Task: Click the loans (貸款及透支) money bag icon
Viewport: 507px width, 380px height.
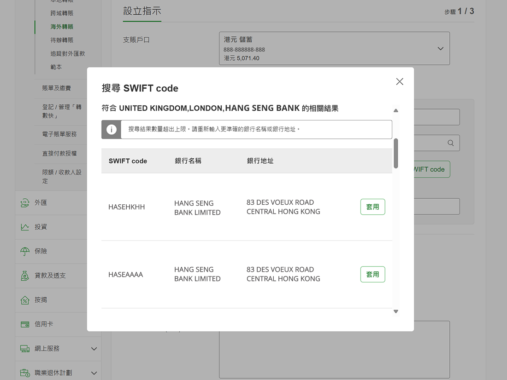Action: (25, 276)
